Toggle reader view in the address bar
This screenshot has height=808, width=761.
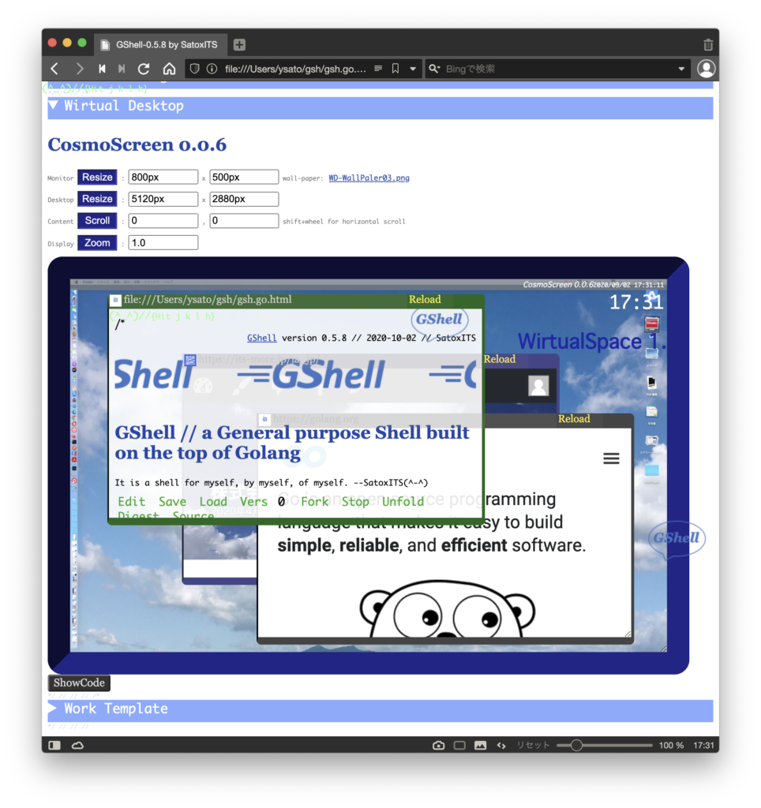[378, 69]
